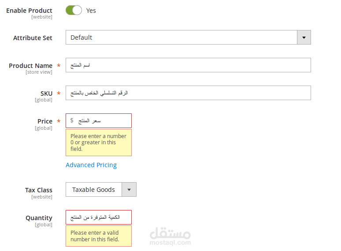Image resolution: width=341 pixels, height=251 pixels.
Task: Click the Yes label beside the toggle
Action: tap(91, 11)
